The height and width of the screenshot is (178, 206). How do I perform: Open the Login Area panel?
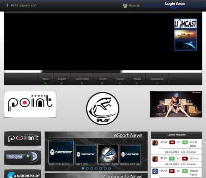click(174, 5)
